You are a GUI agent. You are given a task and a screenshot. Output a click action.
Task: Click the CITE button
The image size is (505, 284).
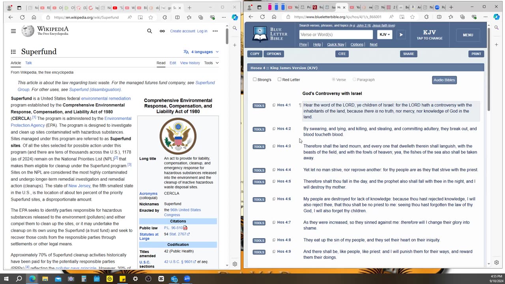point(342,54)
